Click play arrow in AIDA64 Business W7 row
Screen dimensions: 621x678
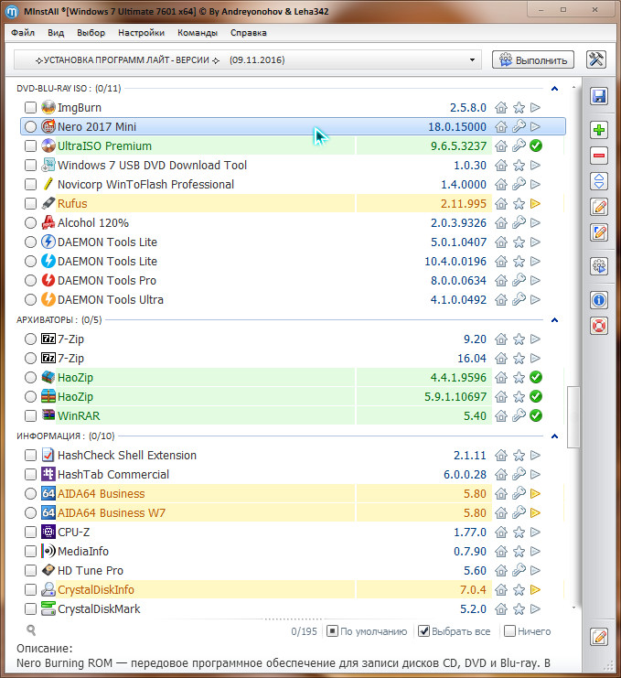535,512
